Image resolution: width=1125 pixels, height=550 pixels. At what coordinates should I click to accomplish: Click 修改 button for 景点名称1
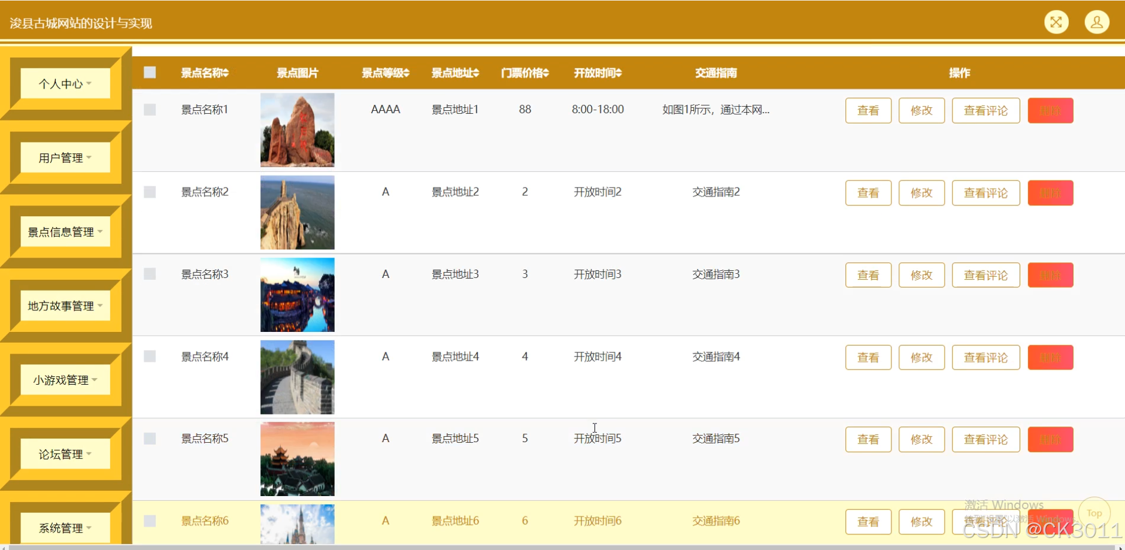[921, 110]
